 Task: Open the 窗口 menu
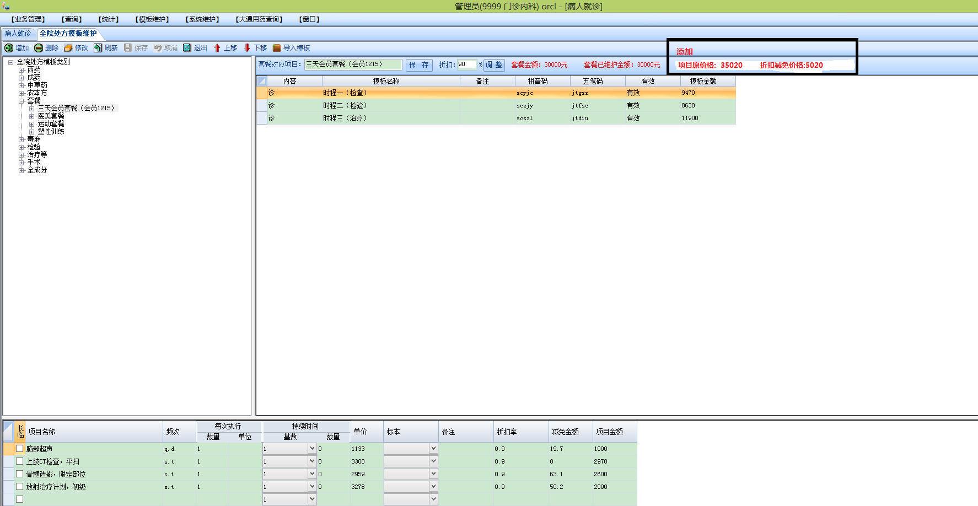pyautogui.click(x=309, y=19)
